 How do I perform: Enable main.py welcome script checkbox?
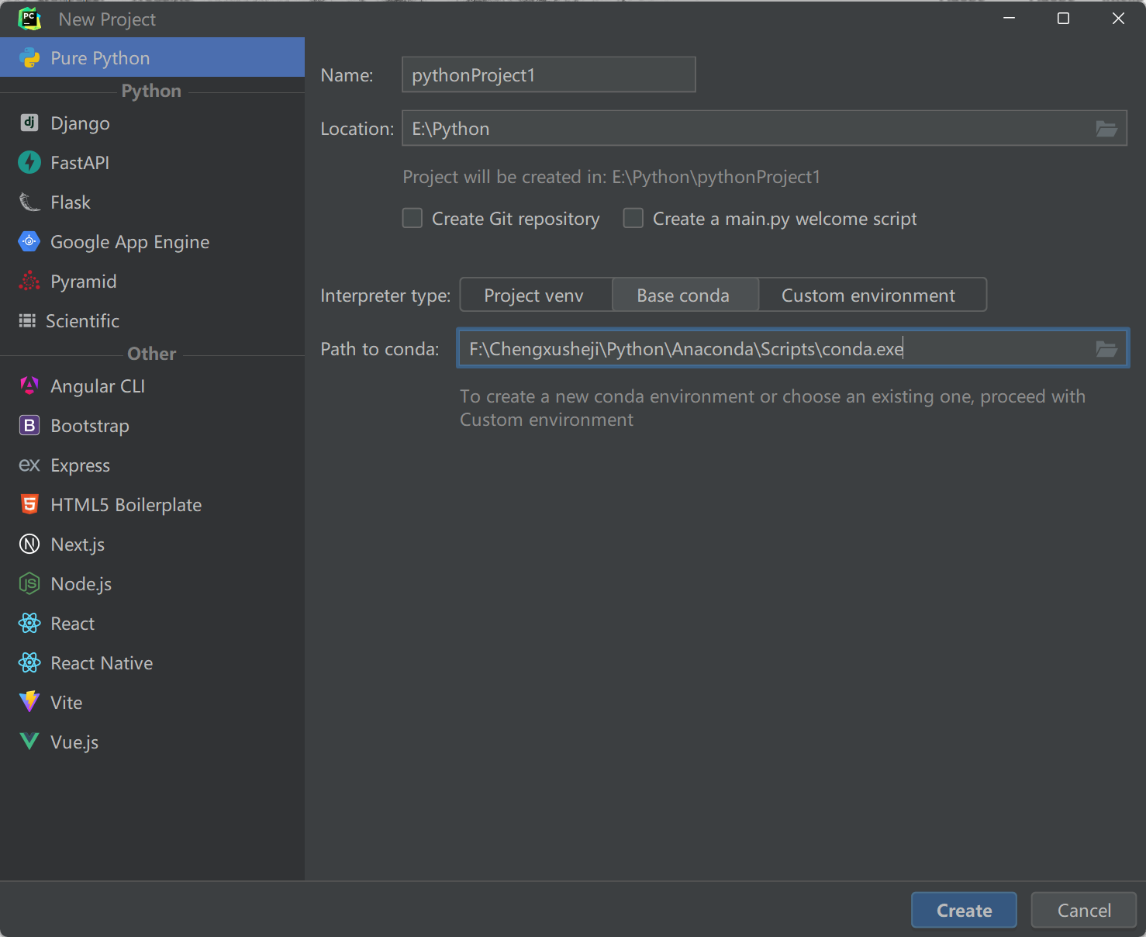coord(633,219)
